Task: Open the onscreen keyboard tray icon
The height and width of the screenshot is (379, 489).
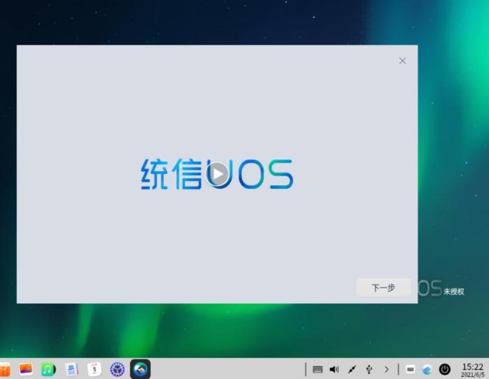Action: click(x=317, y=370)
